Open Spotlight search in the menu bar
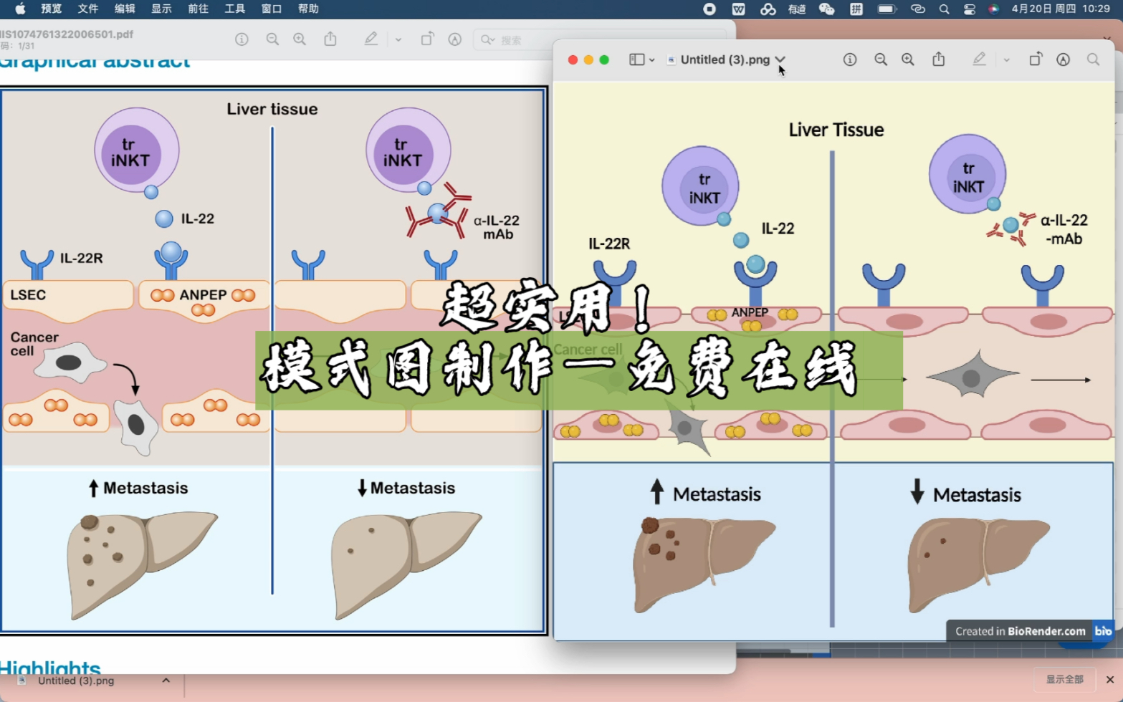This screenshot has height=702, width=1123. pos(944,9)
